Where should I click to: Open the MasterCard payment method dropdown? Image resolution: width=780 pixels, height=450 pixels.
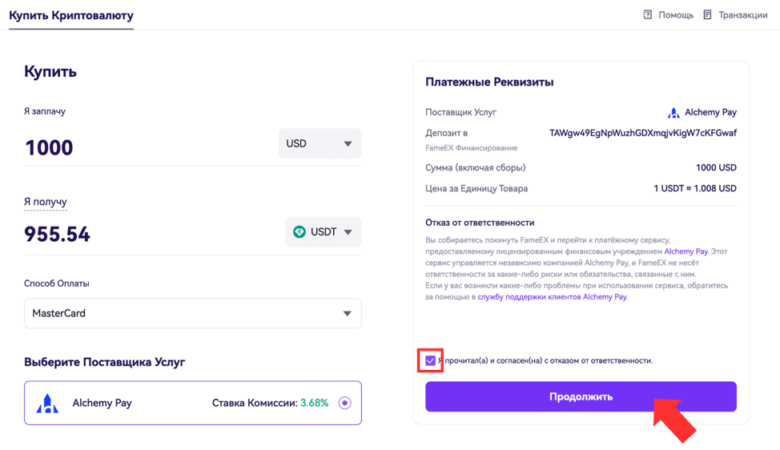(x=192, y=313)
